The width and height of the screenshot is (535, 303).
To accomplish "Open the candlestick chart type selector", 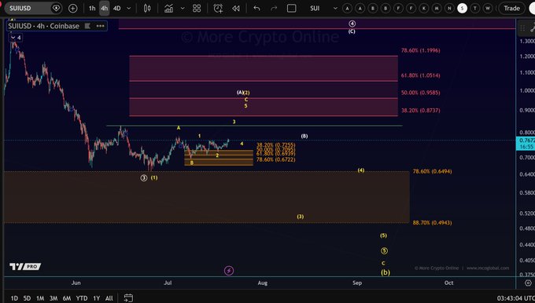I will 147,8.
